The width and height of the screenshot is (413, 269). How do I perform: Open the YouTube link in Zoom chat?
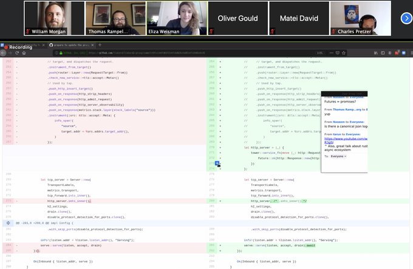[346, 141]
